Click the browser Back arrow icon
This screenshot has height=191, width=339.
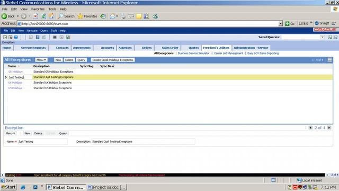click(x=4, y=16)
